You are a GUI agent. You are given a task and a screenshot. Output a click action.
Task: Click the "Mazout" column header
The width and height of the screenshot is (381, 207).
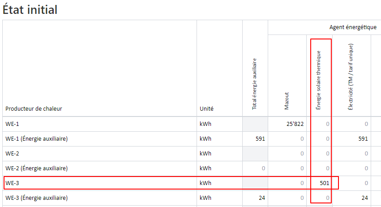pos(287,101)
